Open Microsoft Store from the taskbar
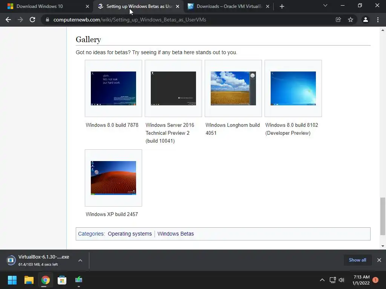Viewport: 386px width, 289px height. (x=62, y=280)
